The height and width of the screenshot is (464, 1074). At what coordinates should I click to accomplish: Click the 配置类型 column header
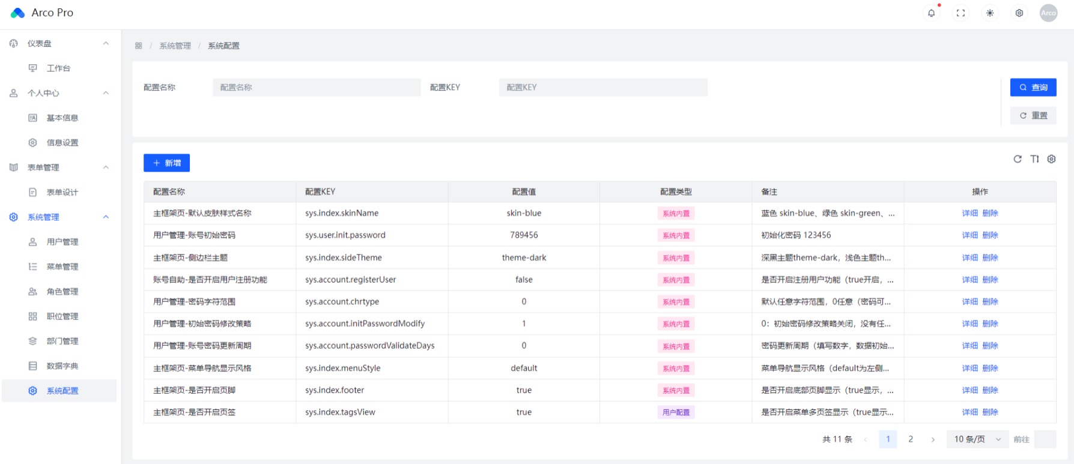click(x=676, y=191)
